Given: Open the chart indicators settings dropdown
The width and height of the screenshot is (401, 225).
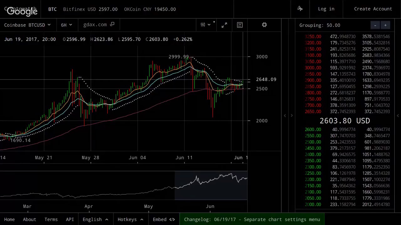Looking at the screenshot, I should click(206, 25).
